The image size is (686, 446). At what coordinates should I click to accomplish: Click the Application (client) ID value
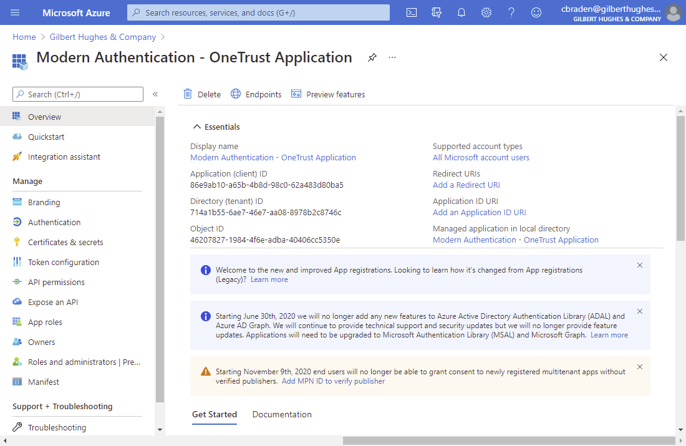266,185
